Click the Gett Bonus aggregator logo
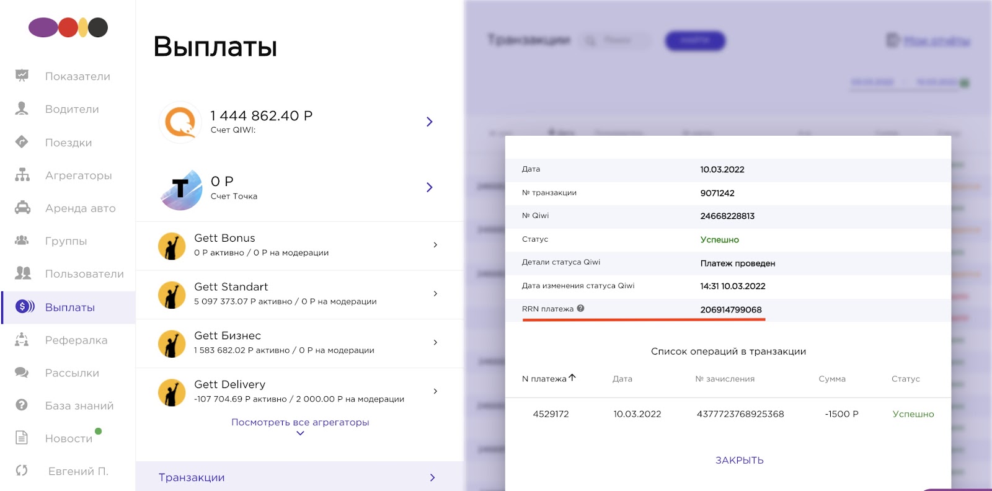Image resolution: width=992 pixels, height=491 pixels. (x=172, y=246)
